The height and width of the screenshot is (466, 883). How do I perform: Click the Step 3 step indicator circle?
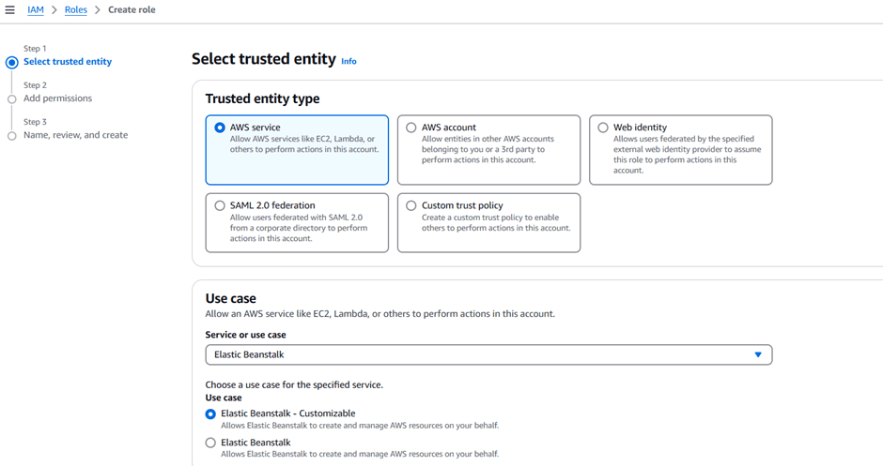pos(12,136)
